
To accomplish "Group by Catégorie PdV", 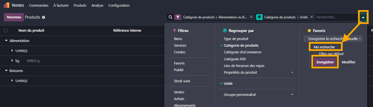I will tap(235, 59).
